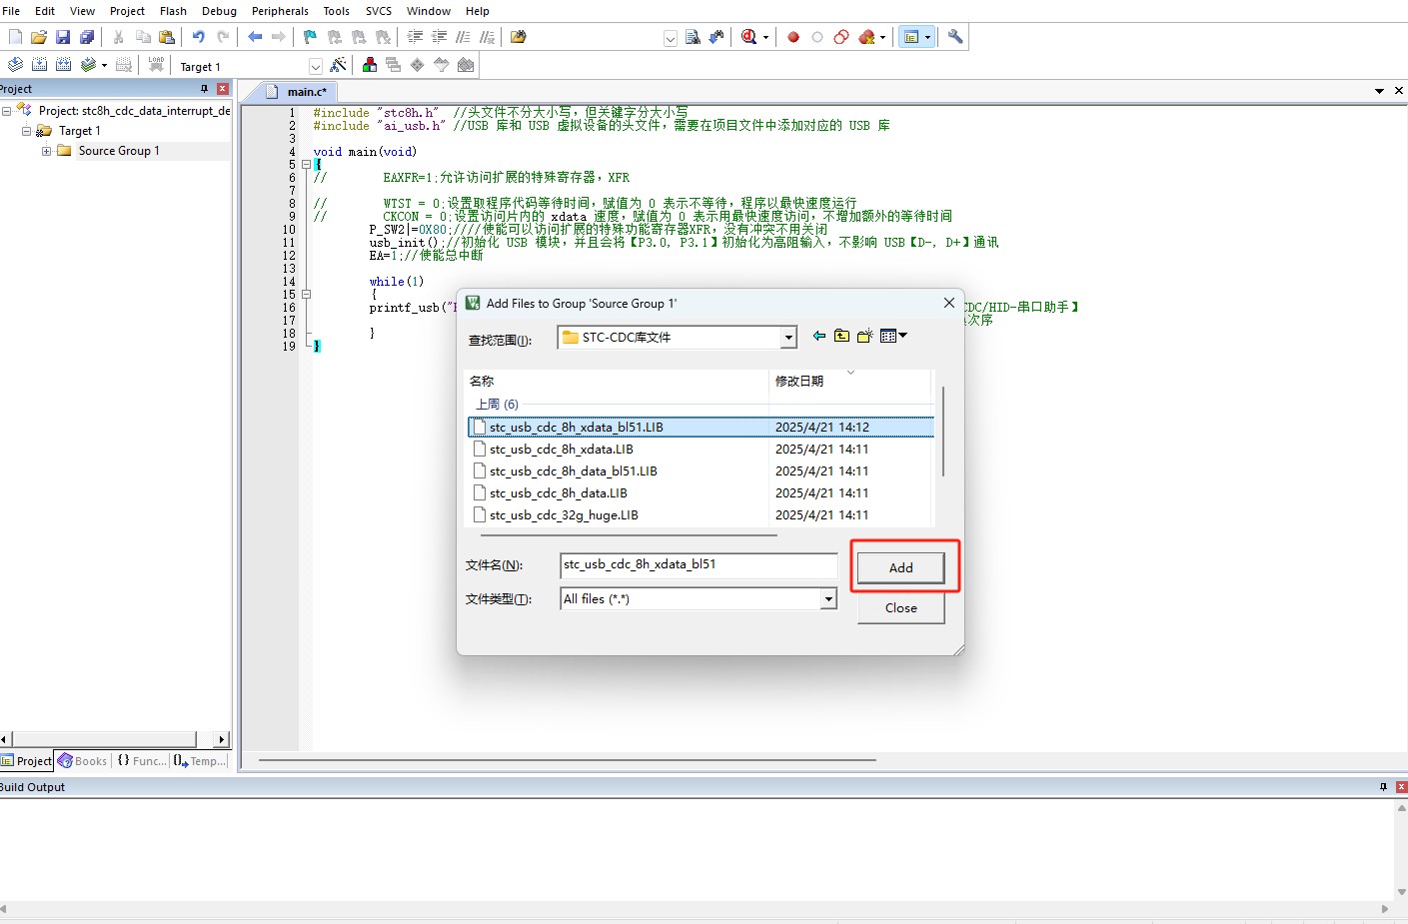Open the STC-CDC库文件 look-in dropdown
The image size is (1408, 924).
coord(788,338)
